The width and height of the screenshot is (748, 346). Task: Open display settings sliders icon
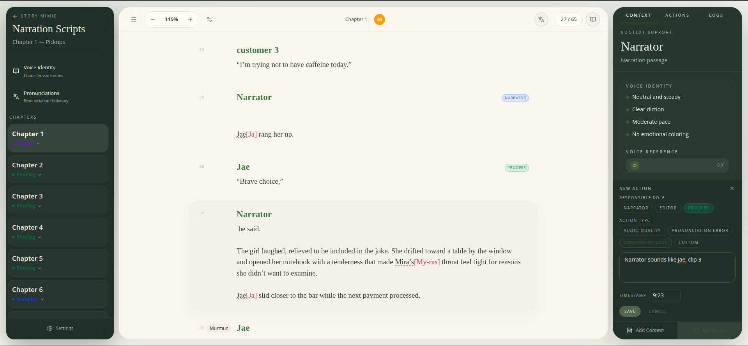click(209, 19)
